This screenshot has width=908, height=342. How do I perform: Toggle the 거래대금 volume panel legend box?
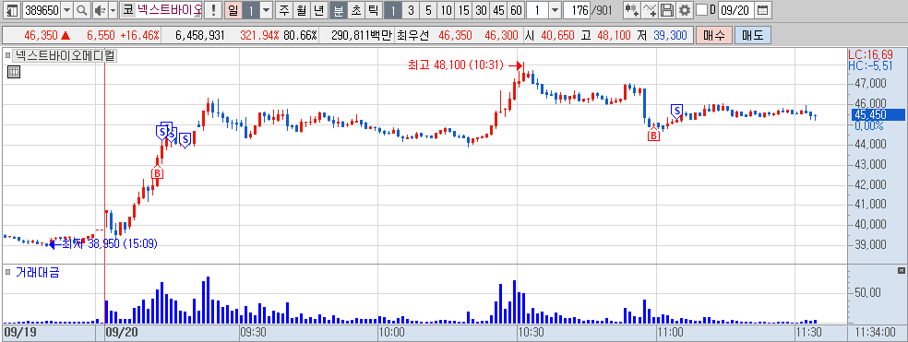click(x=8, y=271)
